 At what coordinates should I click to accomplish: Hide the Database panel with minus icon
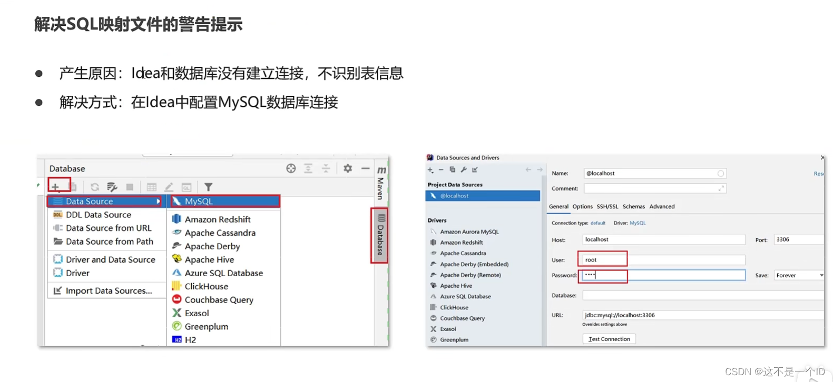point(365,168)
